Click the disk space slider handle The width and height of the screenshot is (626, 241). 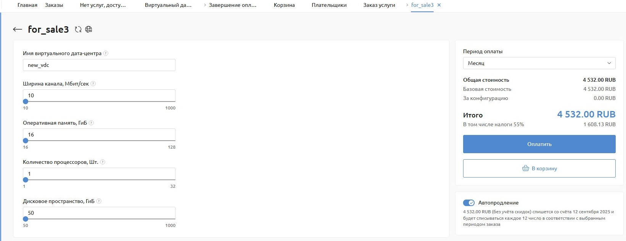coord(26,219)
